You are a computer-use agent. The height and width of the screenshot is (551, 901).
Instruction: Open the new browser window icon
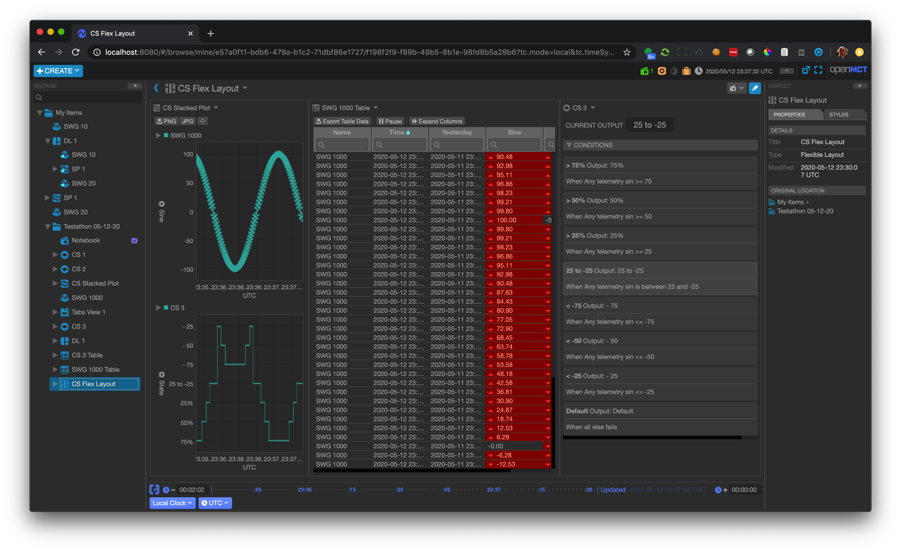(x=806, y=70)
